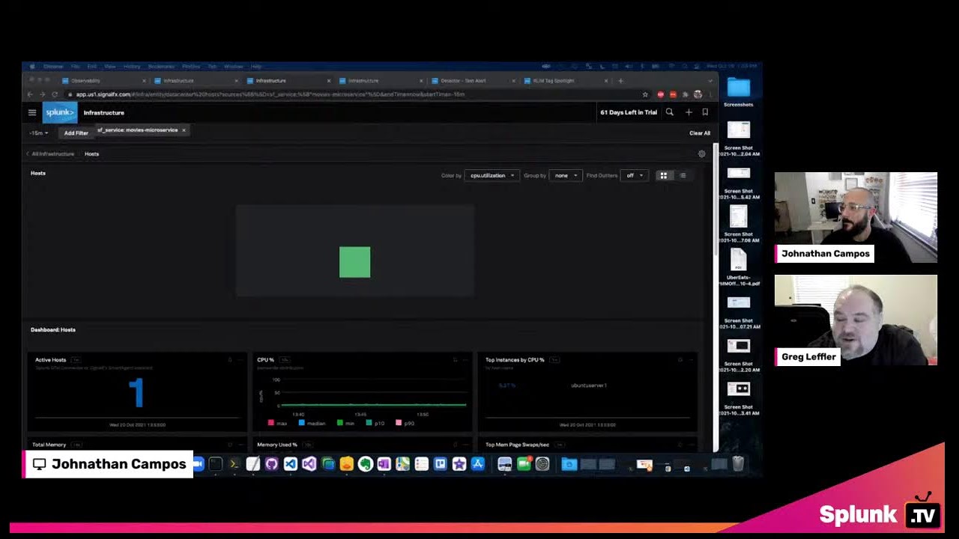The height and width of the screenshot is (539, 959).
Task: Open FaceTime from the Dock
Action: (524, 464)
